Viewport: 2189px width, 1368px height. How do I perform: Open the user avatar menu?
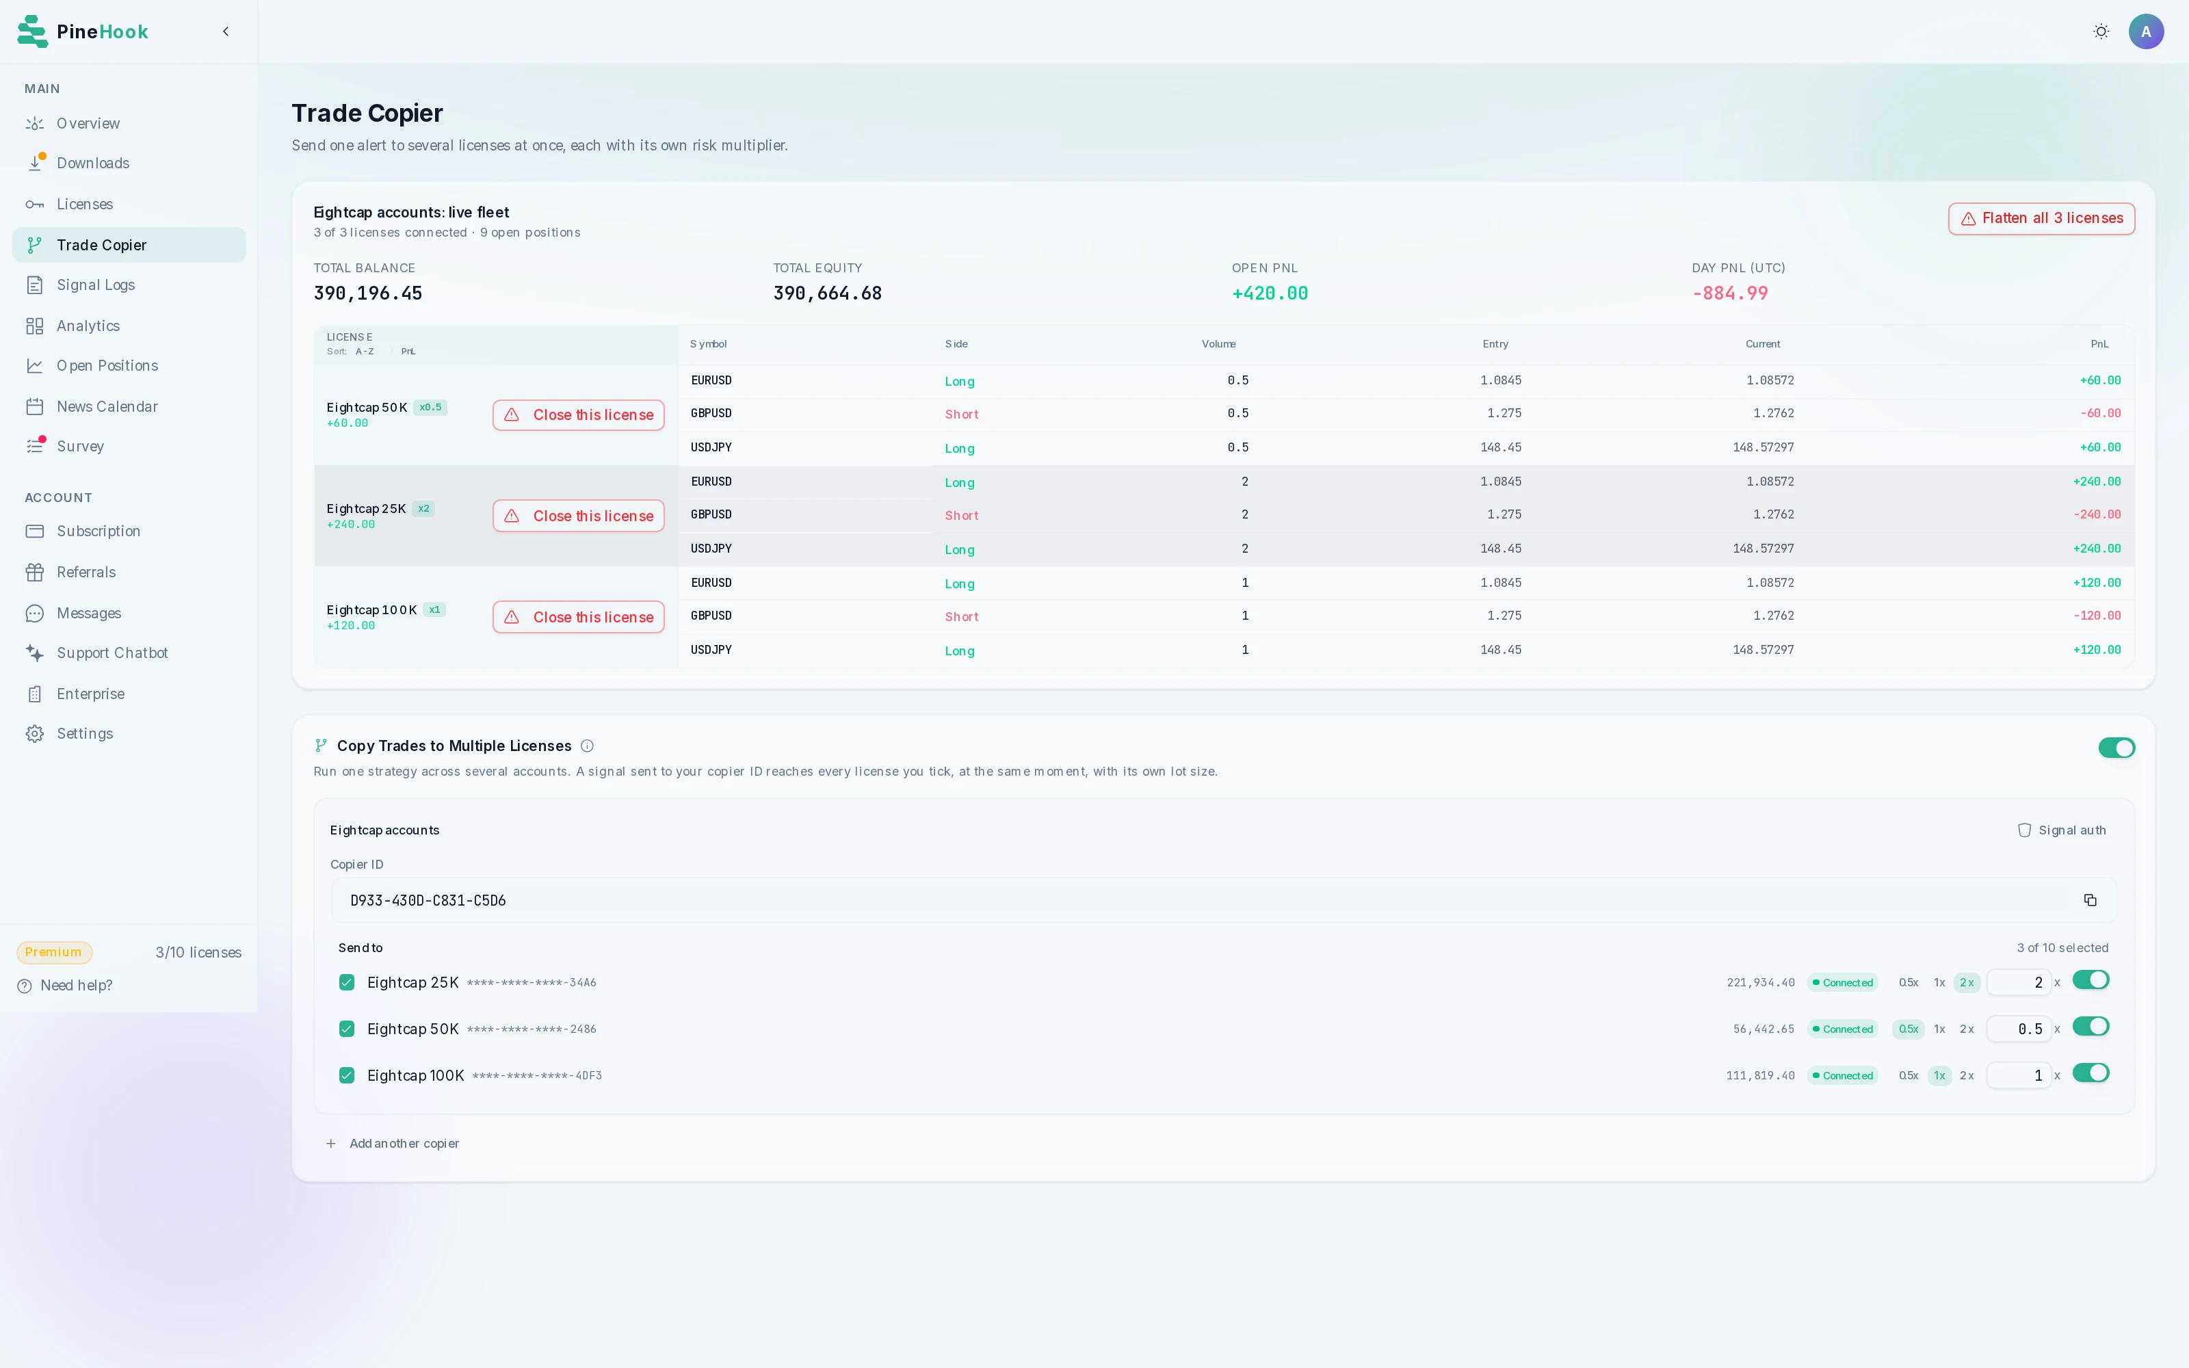2146,31
